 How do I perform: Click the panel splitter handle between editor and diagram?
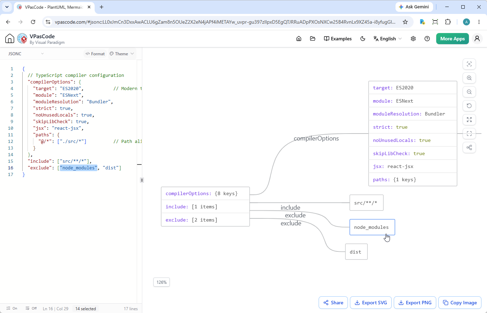click(x=142, y=180)
